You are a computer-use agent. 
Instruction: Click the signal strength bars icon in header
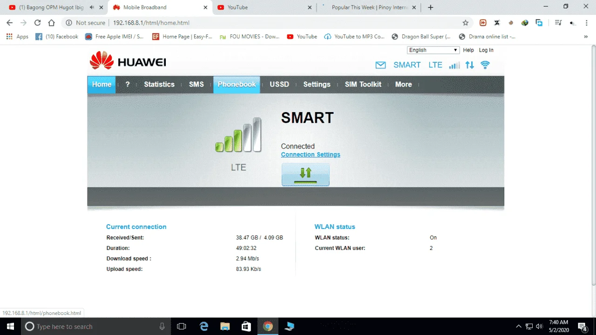[454, 65]
